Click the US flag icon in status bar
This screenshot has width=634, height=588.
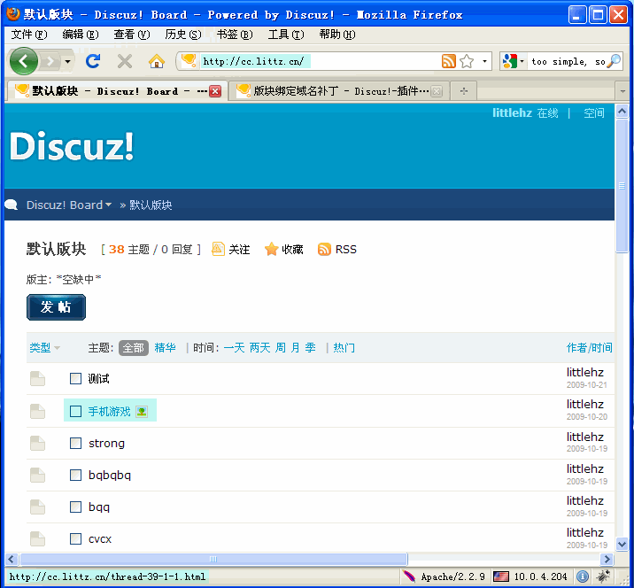[501, 576]
